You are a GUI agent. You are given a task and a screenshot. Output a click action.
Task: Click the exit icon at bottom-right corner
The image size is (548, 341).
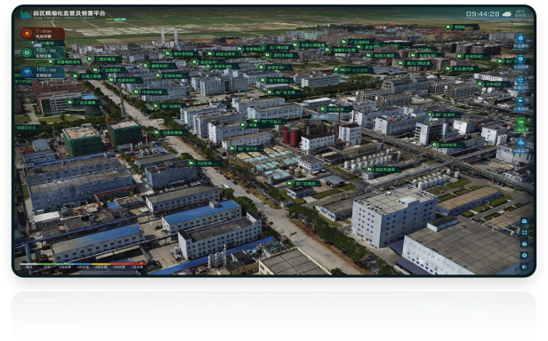click(524, 266)
